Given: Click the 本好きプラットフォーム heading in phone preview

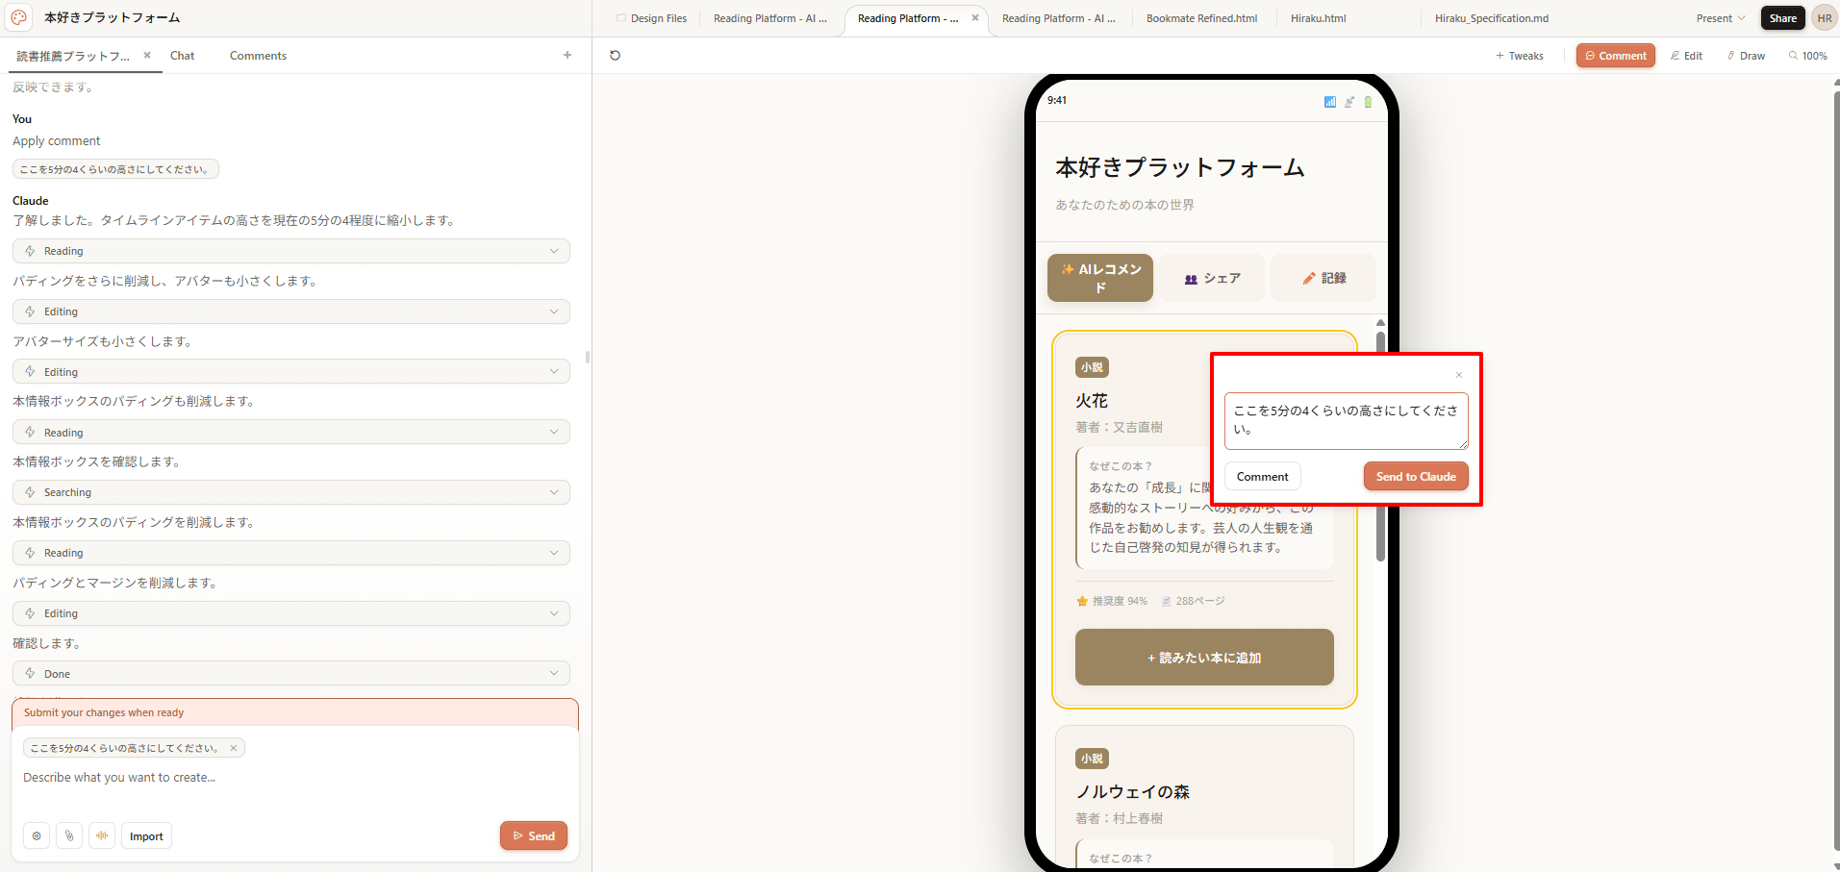Looking at the screenshot, I should 1180,168.
